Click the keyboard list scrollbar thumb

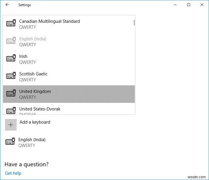pyautogui.click(x=134, y=22)
